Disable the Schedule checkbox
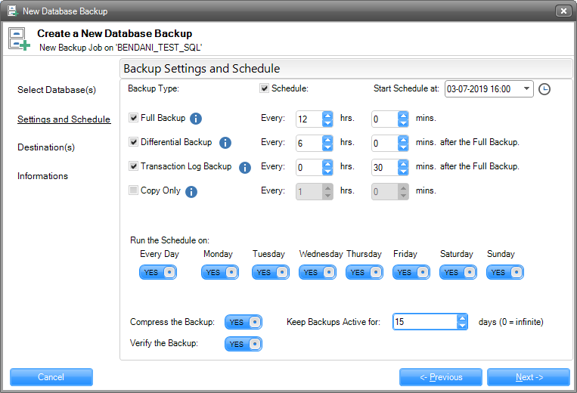Screen dimensions: 577x393 [x=265, y=88]
